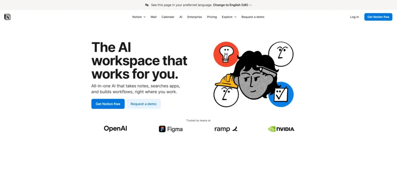
Task: Open AI in navigation
Action: (x=181, y=17)
